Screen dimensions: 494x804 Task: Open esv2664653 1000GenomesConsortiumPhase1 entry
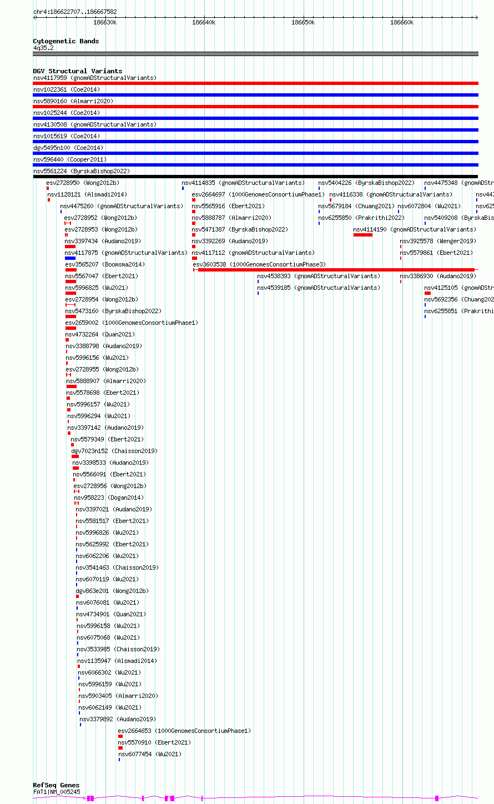[184, 731]
